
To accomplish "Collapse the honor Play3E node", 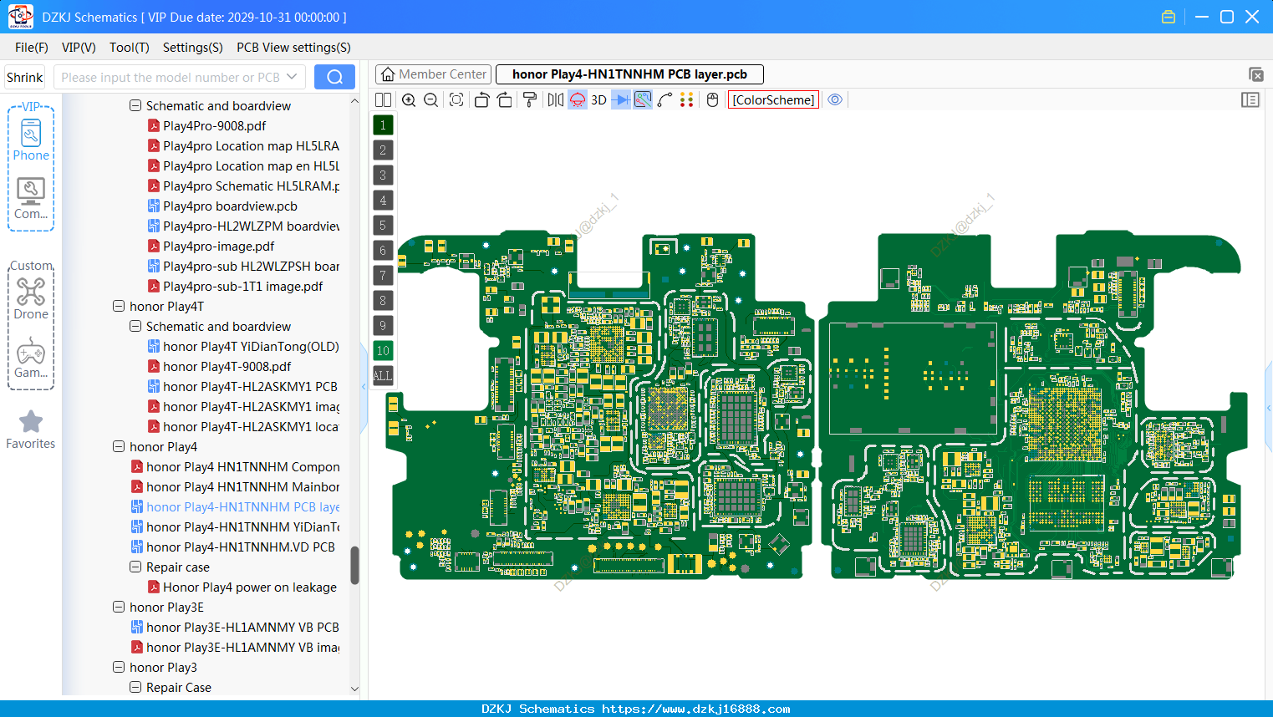I will [x=119, y=608].
